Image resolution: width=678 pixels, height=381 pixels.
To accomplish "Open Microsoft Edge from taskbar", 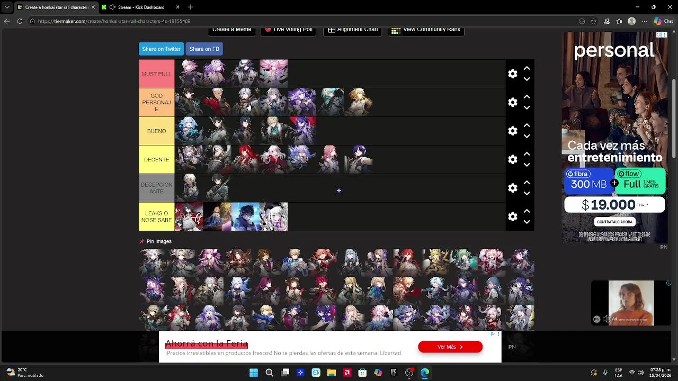I will click(425, 373).
